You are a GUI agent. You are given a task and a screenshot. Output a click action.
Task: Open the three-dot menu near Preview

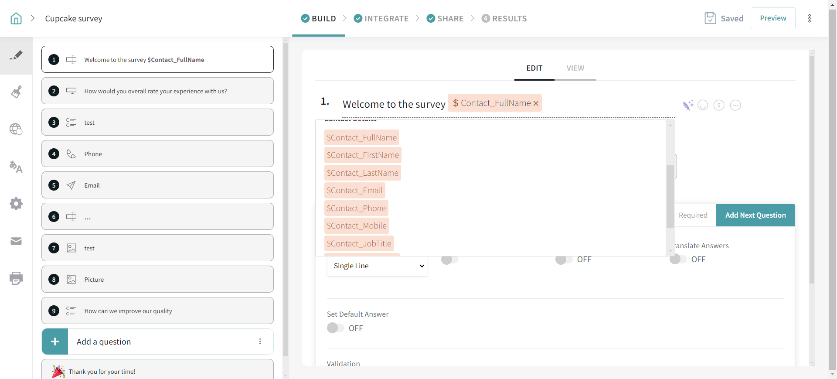coord(810,18)
